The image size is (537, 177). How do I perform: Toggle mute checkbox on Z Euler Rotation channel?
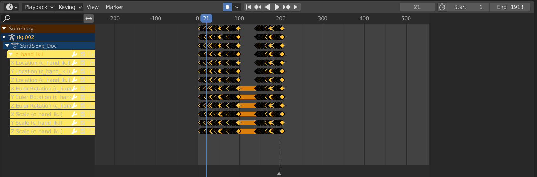(x=83, y=106)
